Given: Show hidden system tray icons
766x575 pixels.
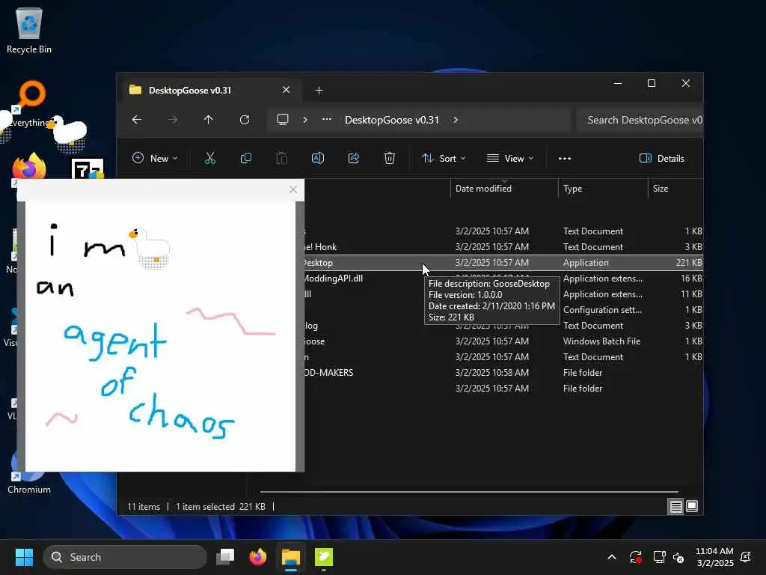Looking at the screenshot, I should tap(612, 557).
